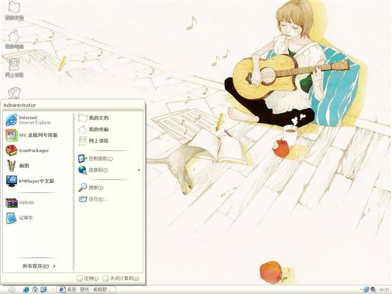Click the network connection tray icon
Viewport: 392px width, 294px height.
pos(366,289)
